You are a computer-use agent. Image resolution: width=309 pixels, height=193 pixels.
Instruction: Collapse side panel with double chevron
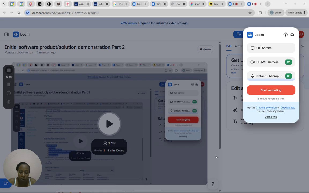pos(303,46)
